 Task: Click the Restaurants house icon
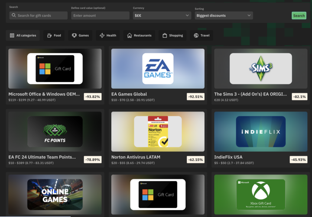tap(130, 35)
